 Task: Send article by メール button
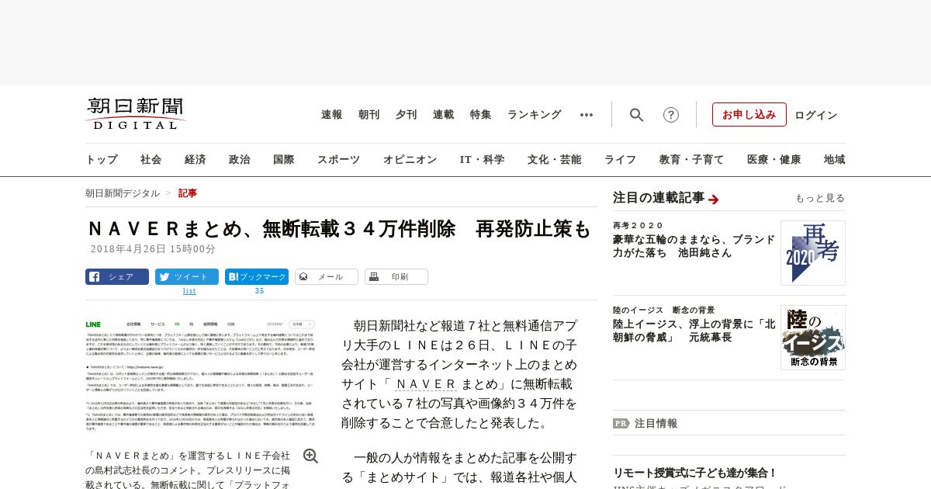(x=327, y=276)
